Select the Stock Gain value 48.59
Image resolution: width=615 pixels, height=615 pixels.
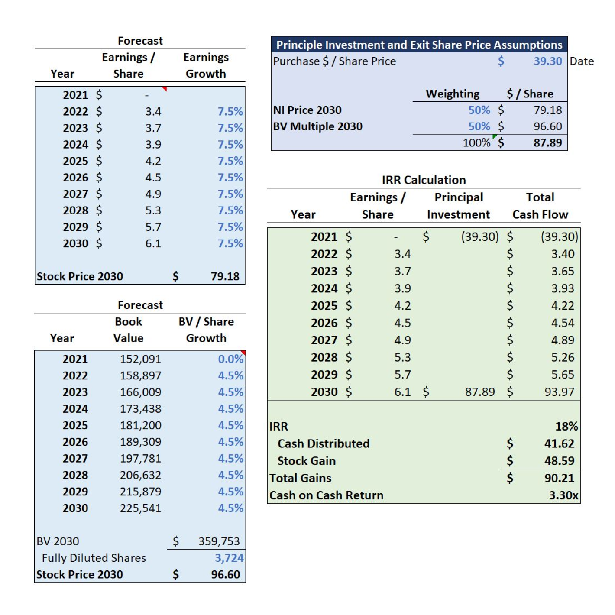(559, 461)
